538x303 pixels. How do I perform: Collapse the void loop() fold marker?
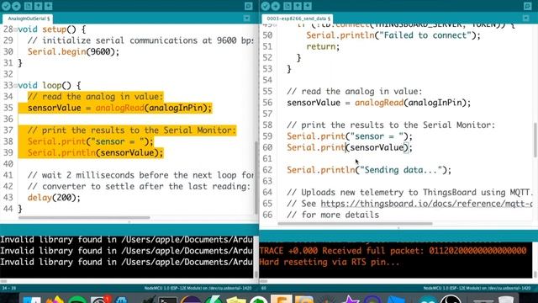[15, 86]
